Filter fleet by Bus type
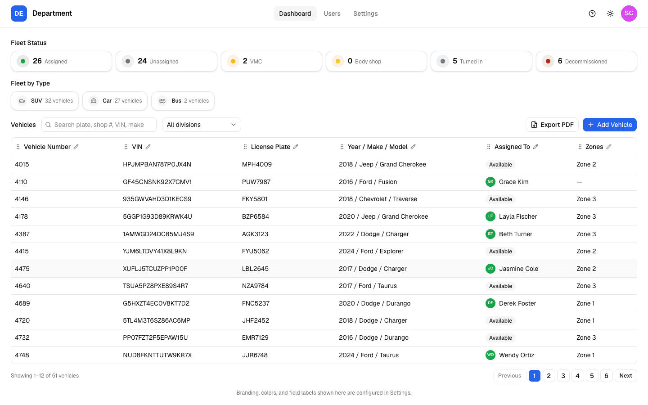Viewport: 648px width, 405px height. coord(183,101)
